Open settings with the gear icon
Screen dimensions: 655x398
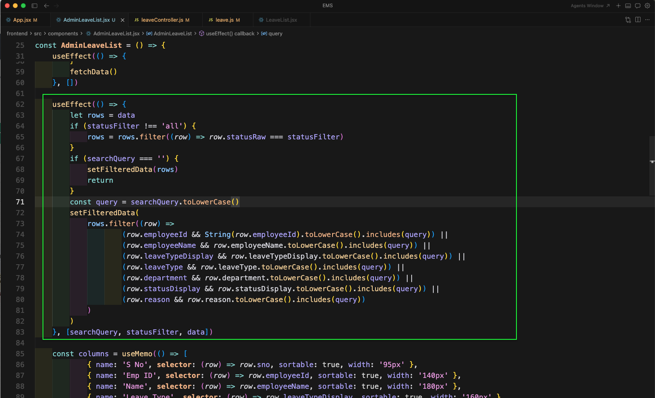pyautogui.click(x=647, y=6)
